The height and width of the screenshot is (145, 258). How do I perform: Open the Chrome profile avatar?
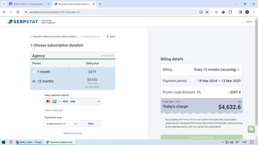(x=247, y=12)
